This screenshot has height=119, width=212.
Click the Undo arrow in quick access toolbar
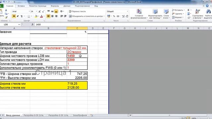(x=4, y=2)
